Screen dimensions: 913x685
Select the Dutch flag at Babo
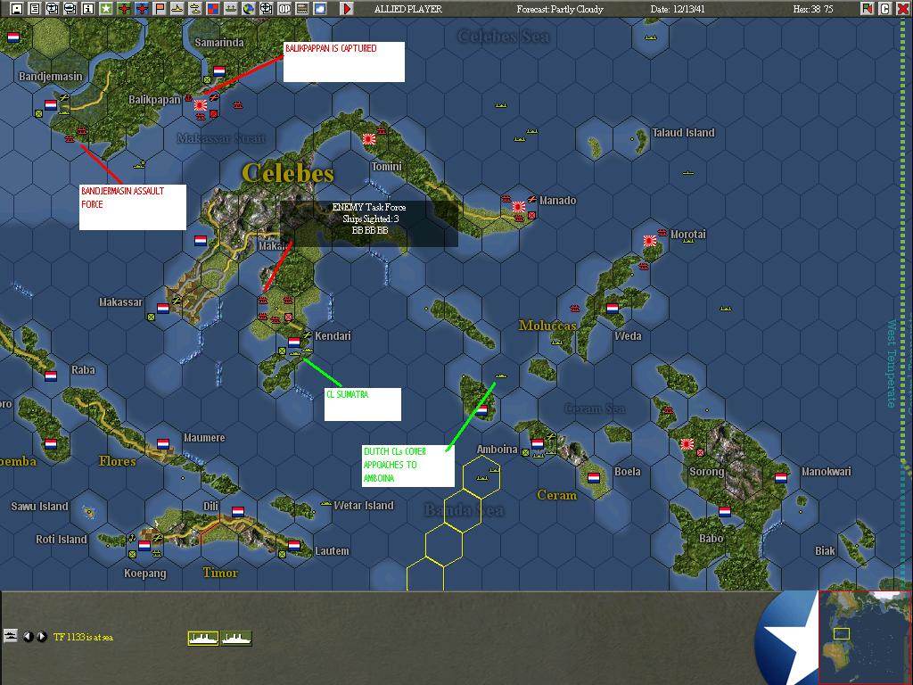724,511
